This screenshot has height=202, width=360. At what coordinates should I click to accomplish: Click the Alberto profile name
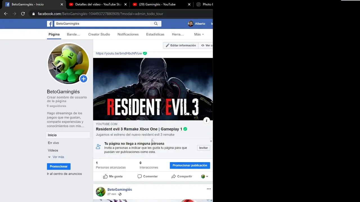point(200,24)
